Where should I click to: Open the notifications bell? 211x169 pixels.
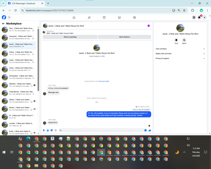click(x=199, y=17)
